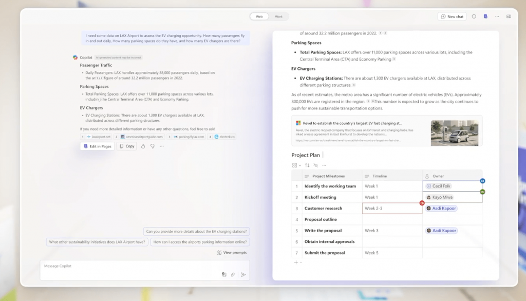Viewport: 526px width, 301px height.
Task: Add a new table row with plus icon
Action: coord(296,262)
